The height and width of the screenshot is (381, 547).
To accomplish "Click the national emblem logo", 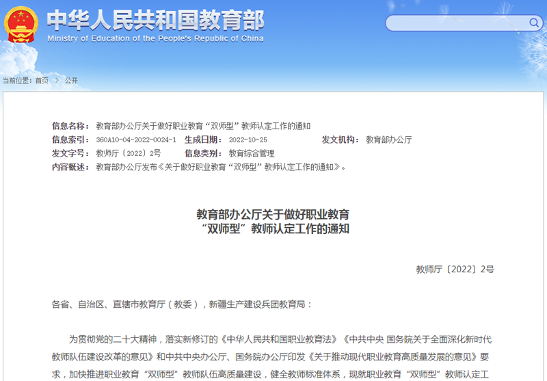I will click(21, 25).
